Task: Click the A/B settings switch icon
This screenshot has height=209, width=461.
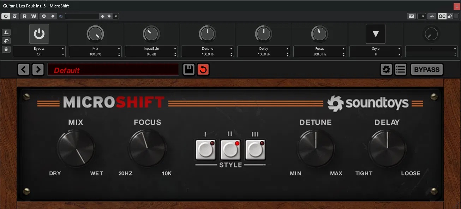Action: 44,16
